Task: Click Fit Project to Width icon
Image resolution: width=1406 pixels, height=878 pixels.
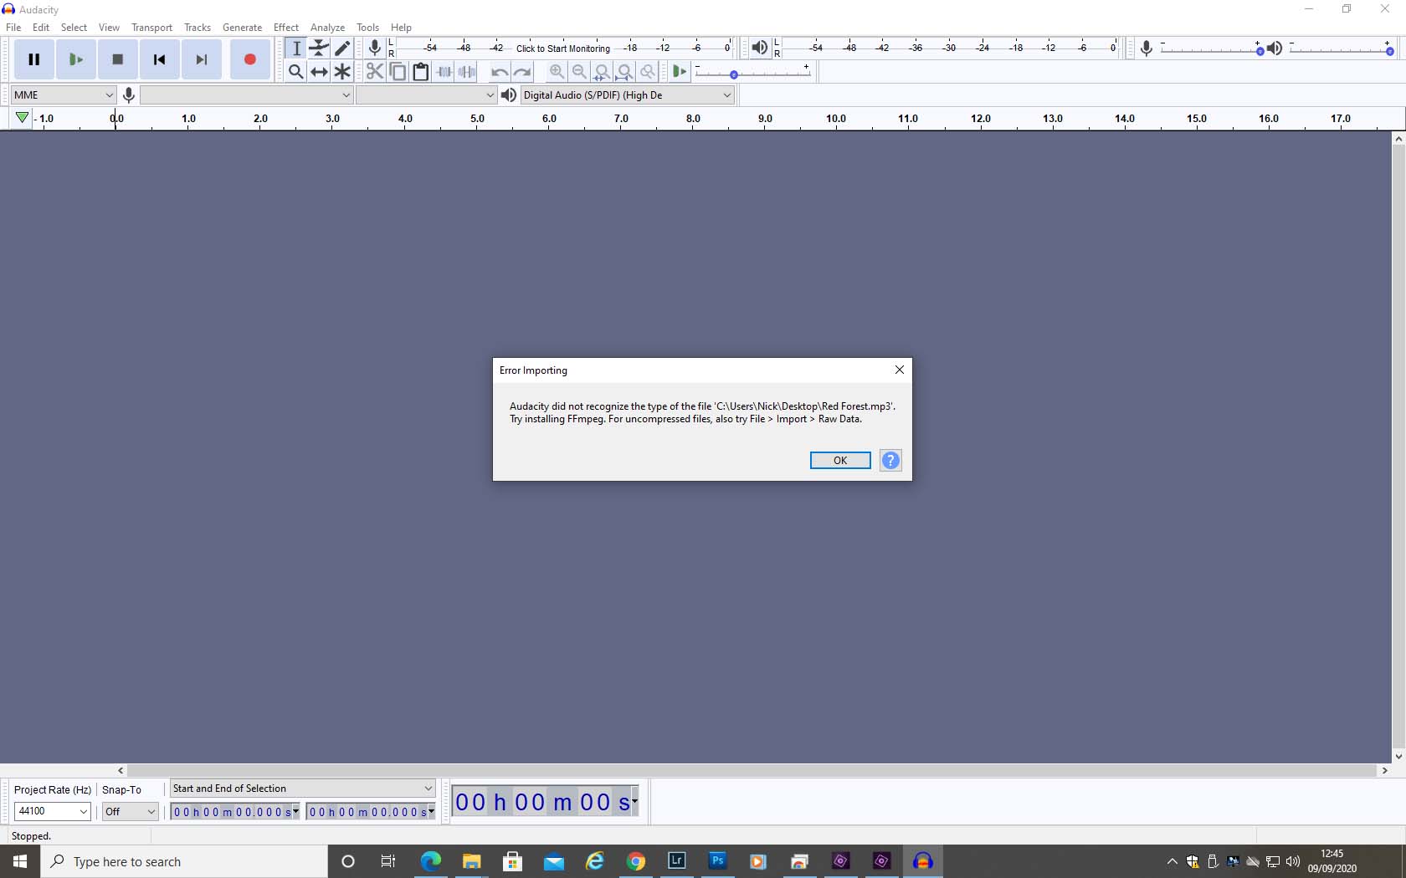Action: click(x=624, y=72)
